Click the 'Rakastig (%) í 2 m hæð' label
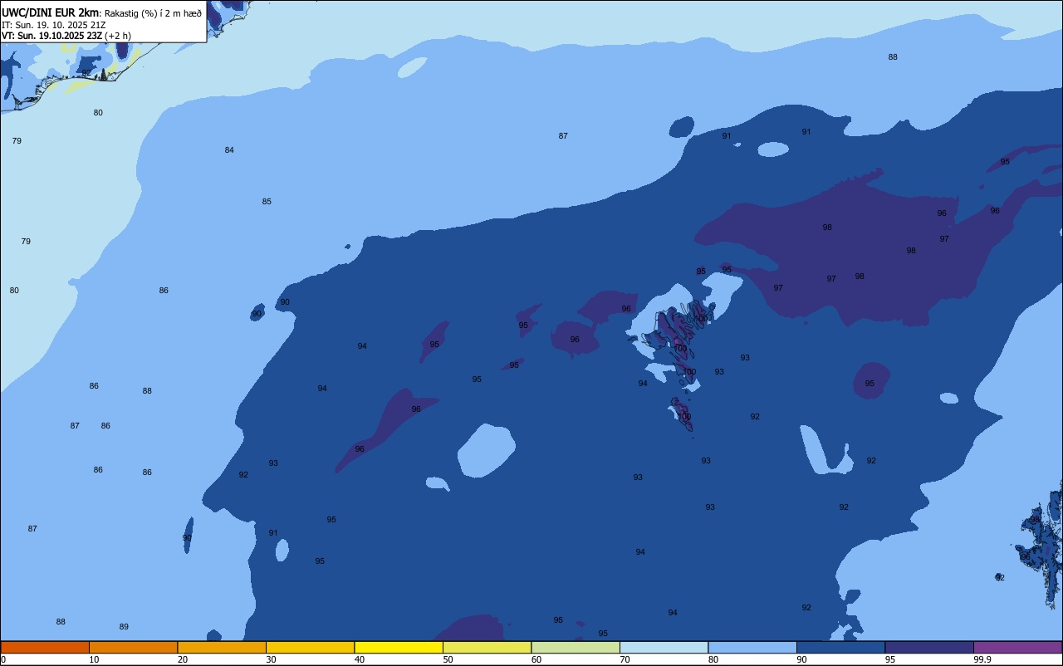This screenshot has height=666, width=1063. 153,13
